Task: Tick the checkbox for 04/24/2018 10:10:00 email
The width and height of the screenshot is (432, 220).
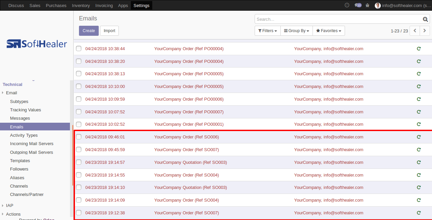Action: (79, 87)
